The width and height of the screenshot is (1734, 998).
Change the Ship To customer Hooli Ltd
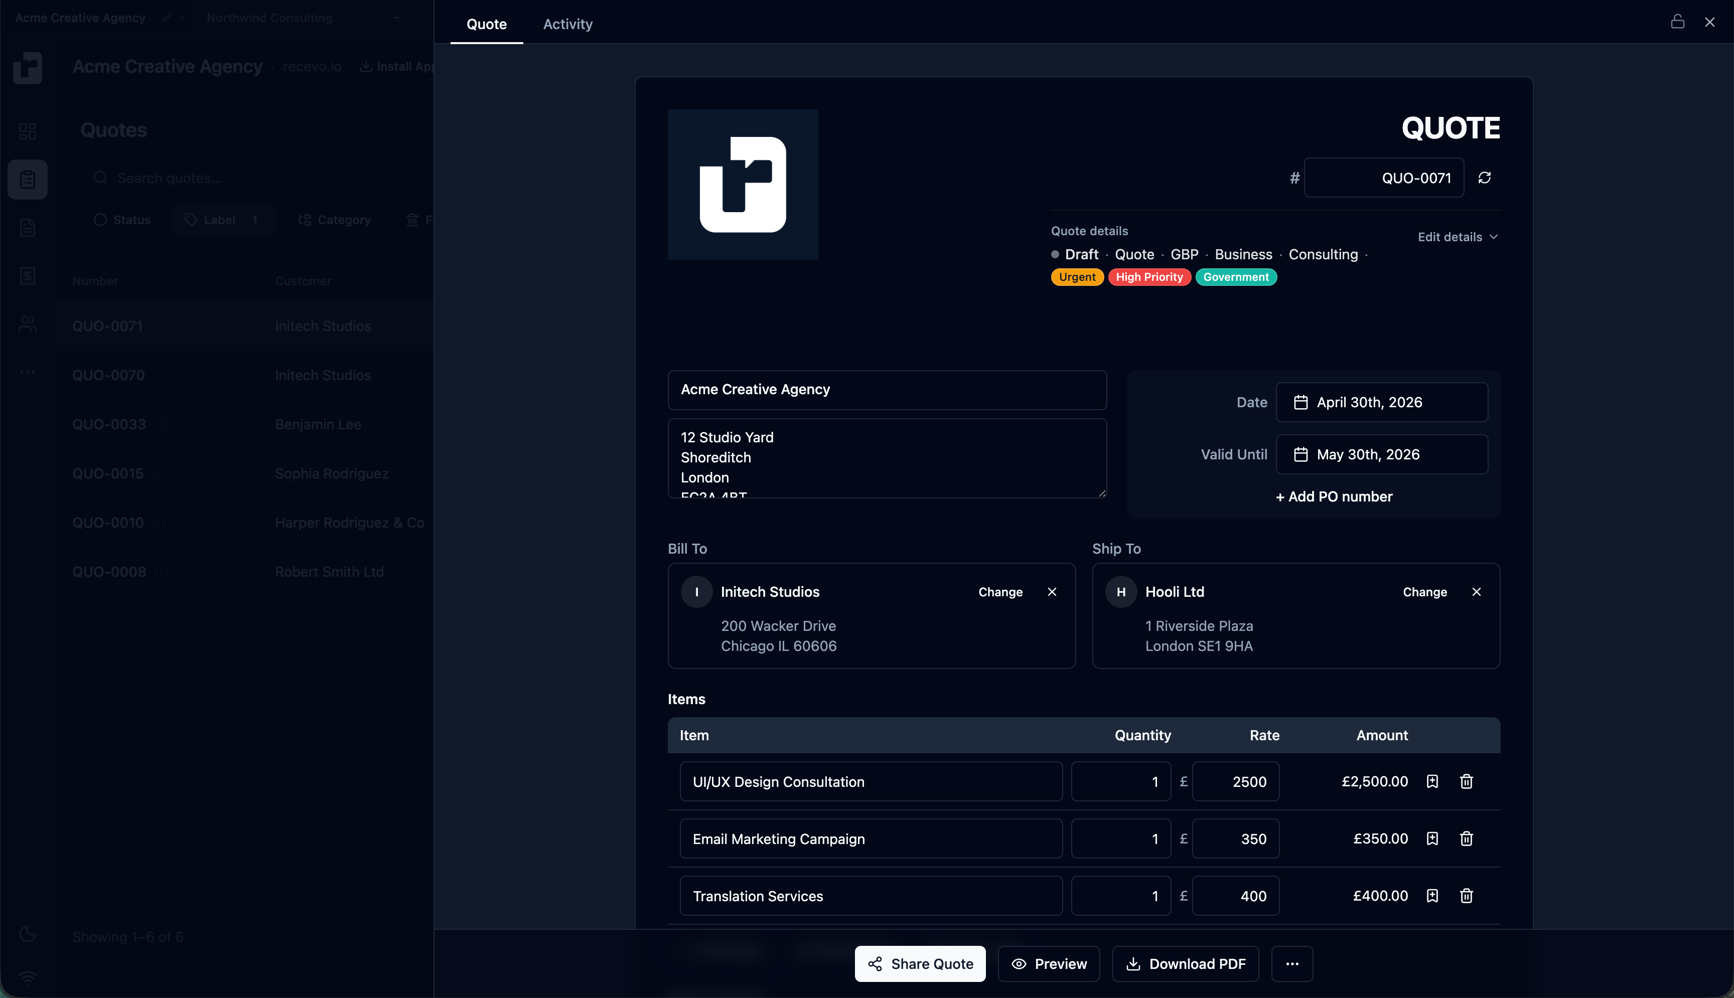click(x=1425, y=592)
